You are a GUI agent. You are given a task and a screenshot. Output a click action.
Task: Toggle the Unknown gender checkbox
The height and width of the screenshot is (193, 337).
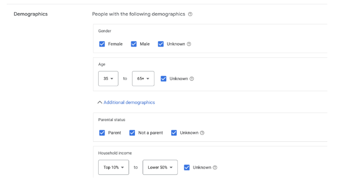click(161, 44)
